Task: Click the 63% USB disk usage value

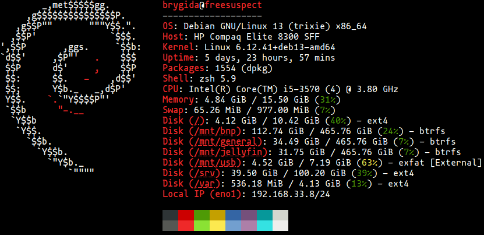Action: [369, 163]
